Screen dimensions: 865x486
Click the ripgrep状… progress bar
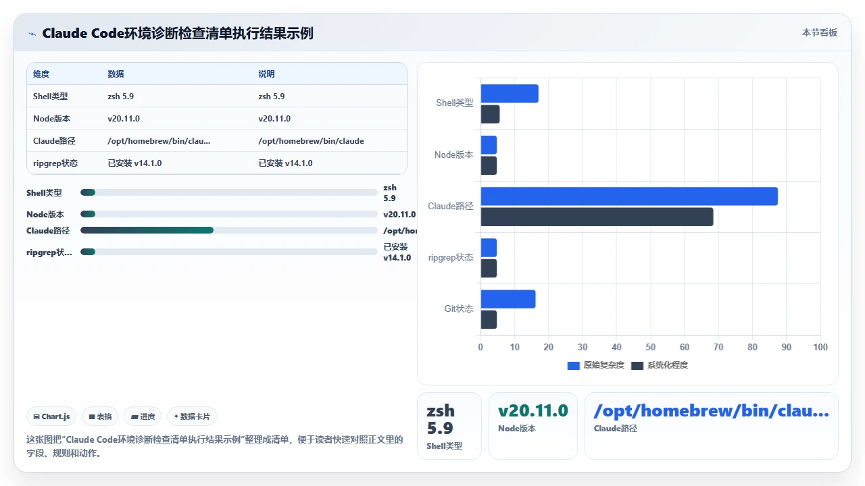228,252
